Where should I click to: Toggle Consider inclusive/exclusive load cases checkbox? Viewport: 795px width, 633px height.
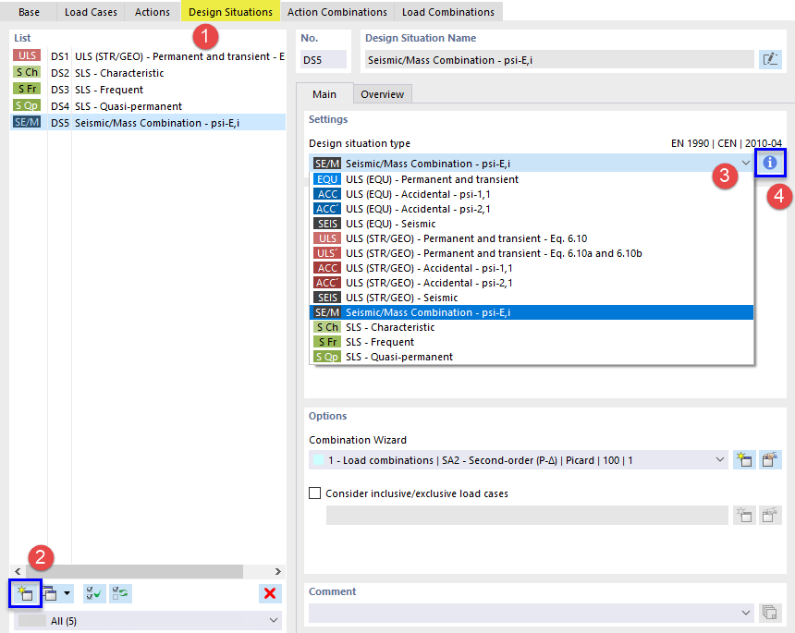315,493
